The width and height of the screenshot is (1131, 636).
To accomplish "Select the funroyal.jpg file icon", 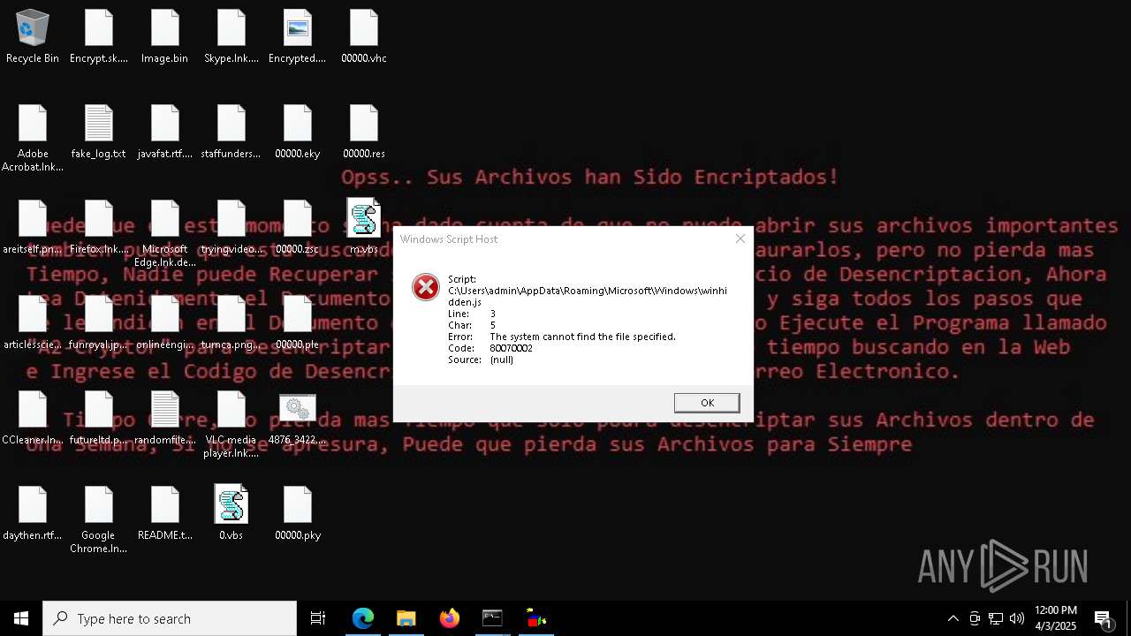I will [99, 323].
